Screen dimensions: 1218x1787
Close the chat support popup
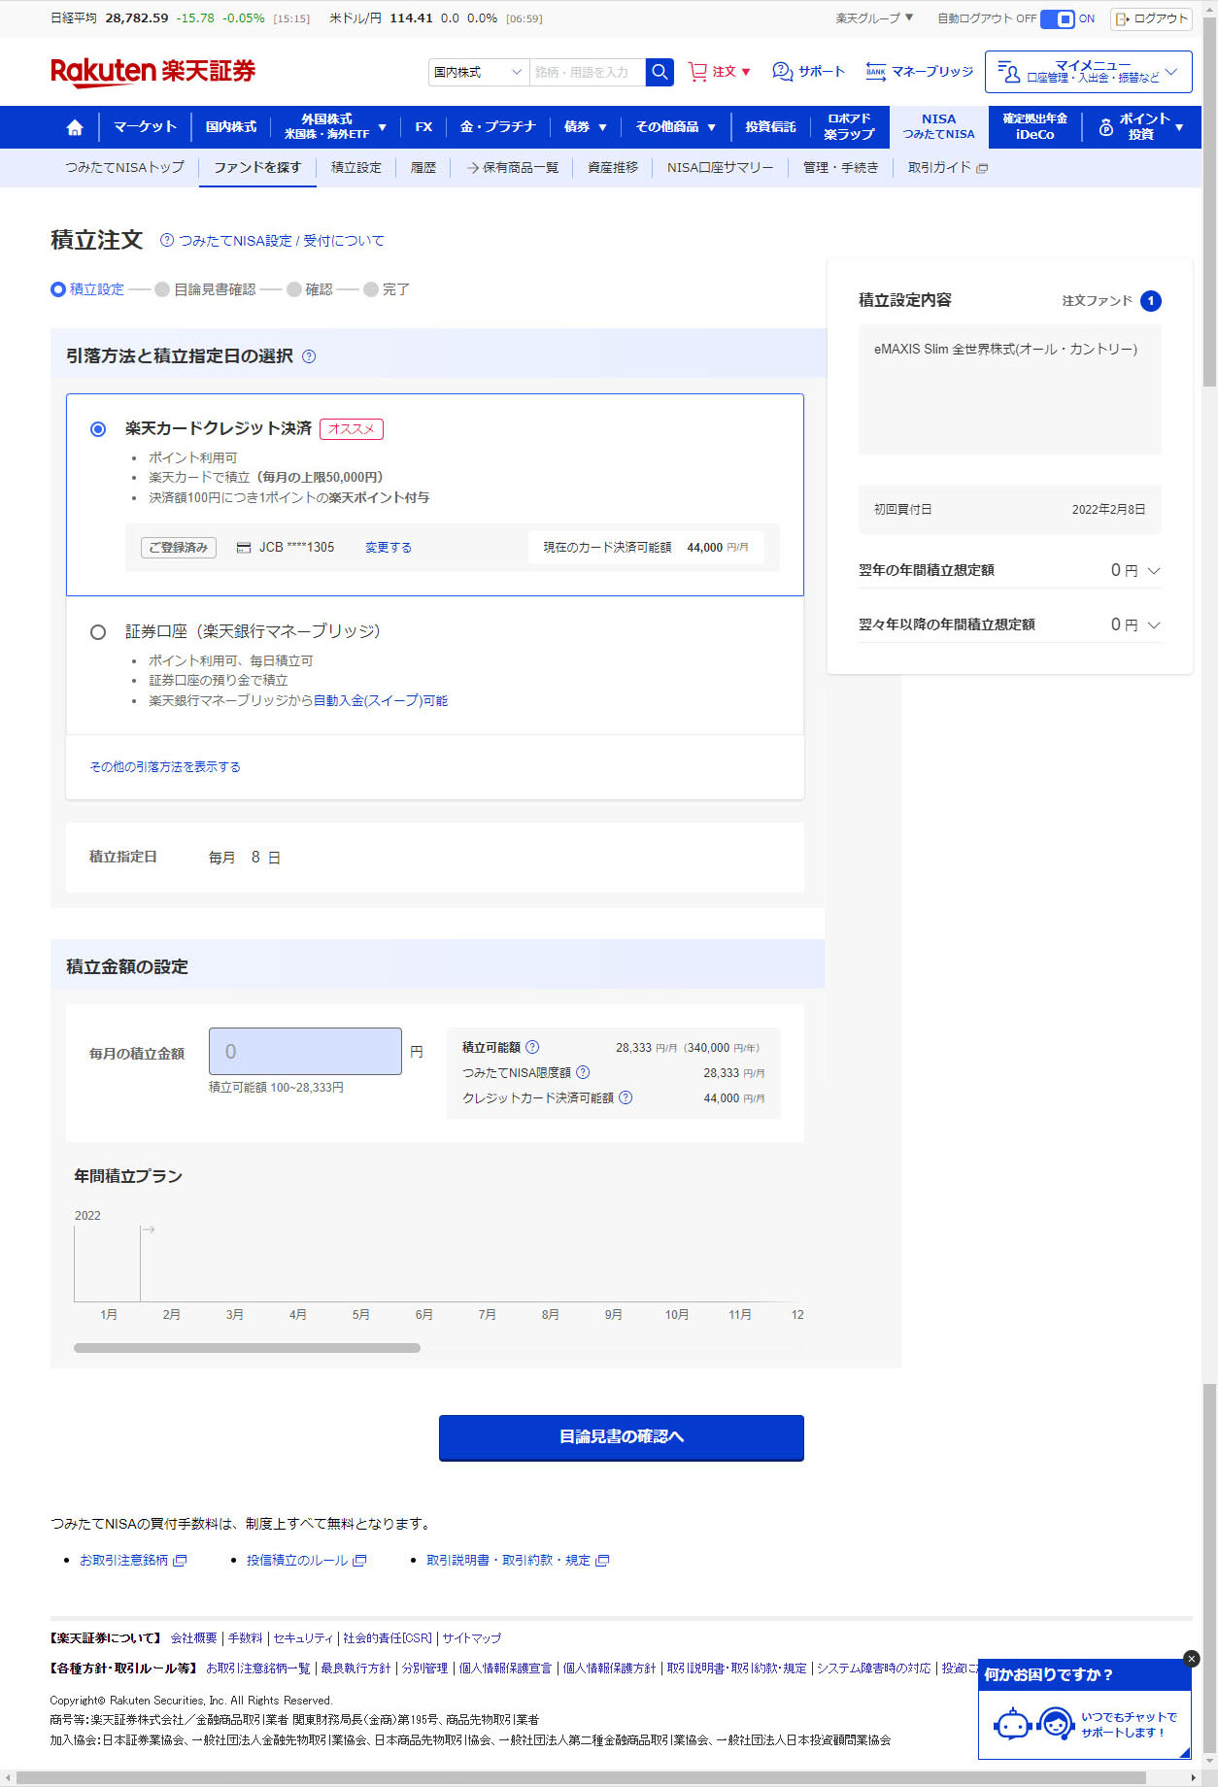pos(1192,1659)
